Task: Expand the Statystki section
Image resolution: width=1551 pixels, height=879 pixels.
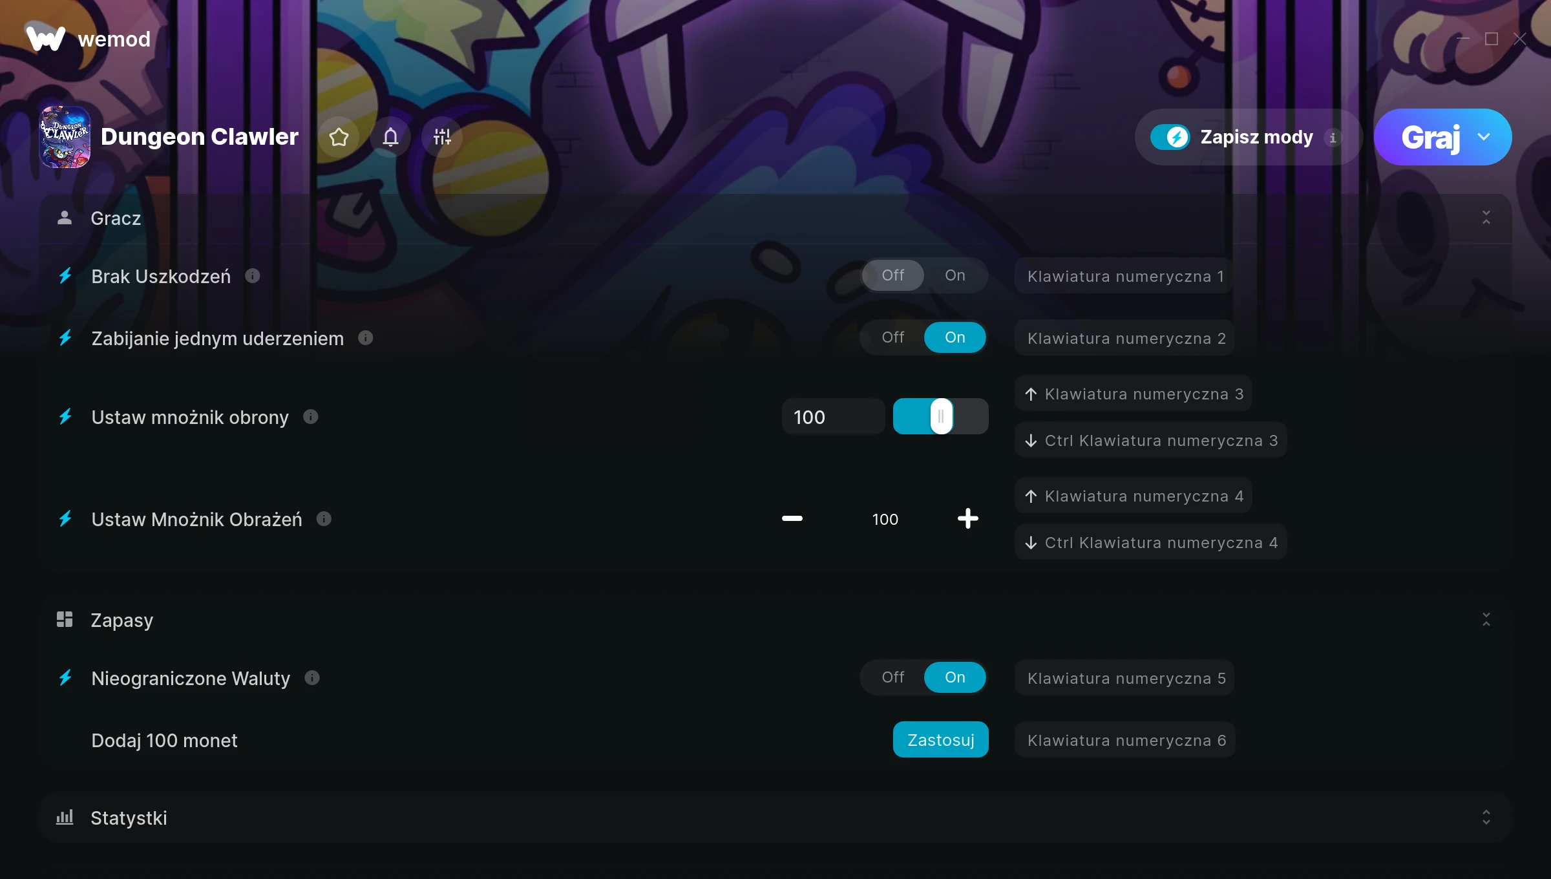Action: pyautogui.click(x=1486, y=818)
